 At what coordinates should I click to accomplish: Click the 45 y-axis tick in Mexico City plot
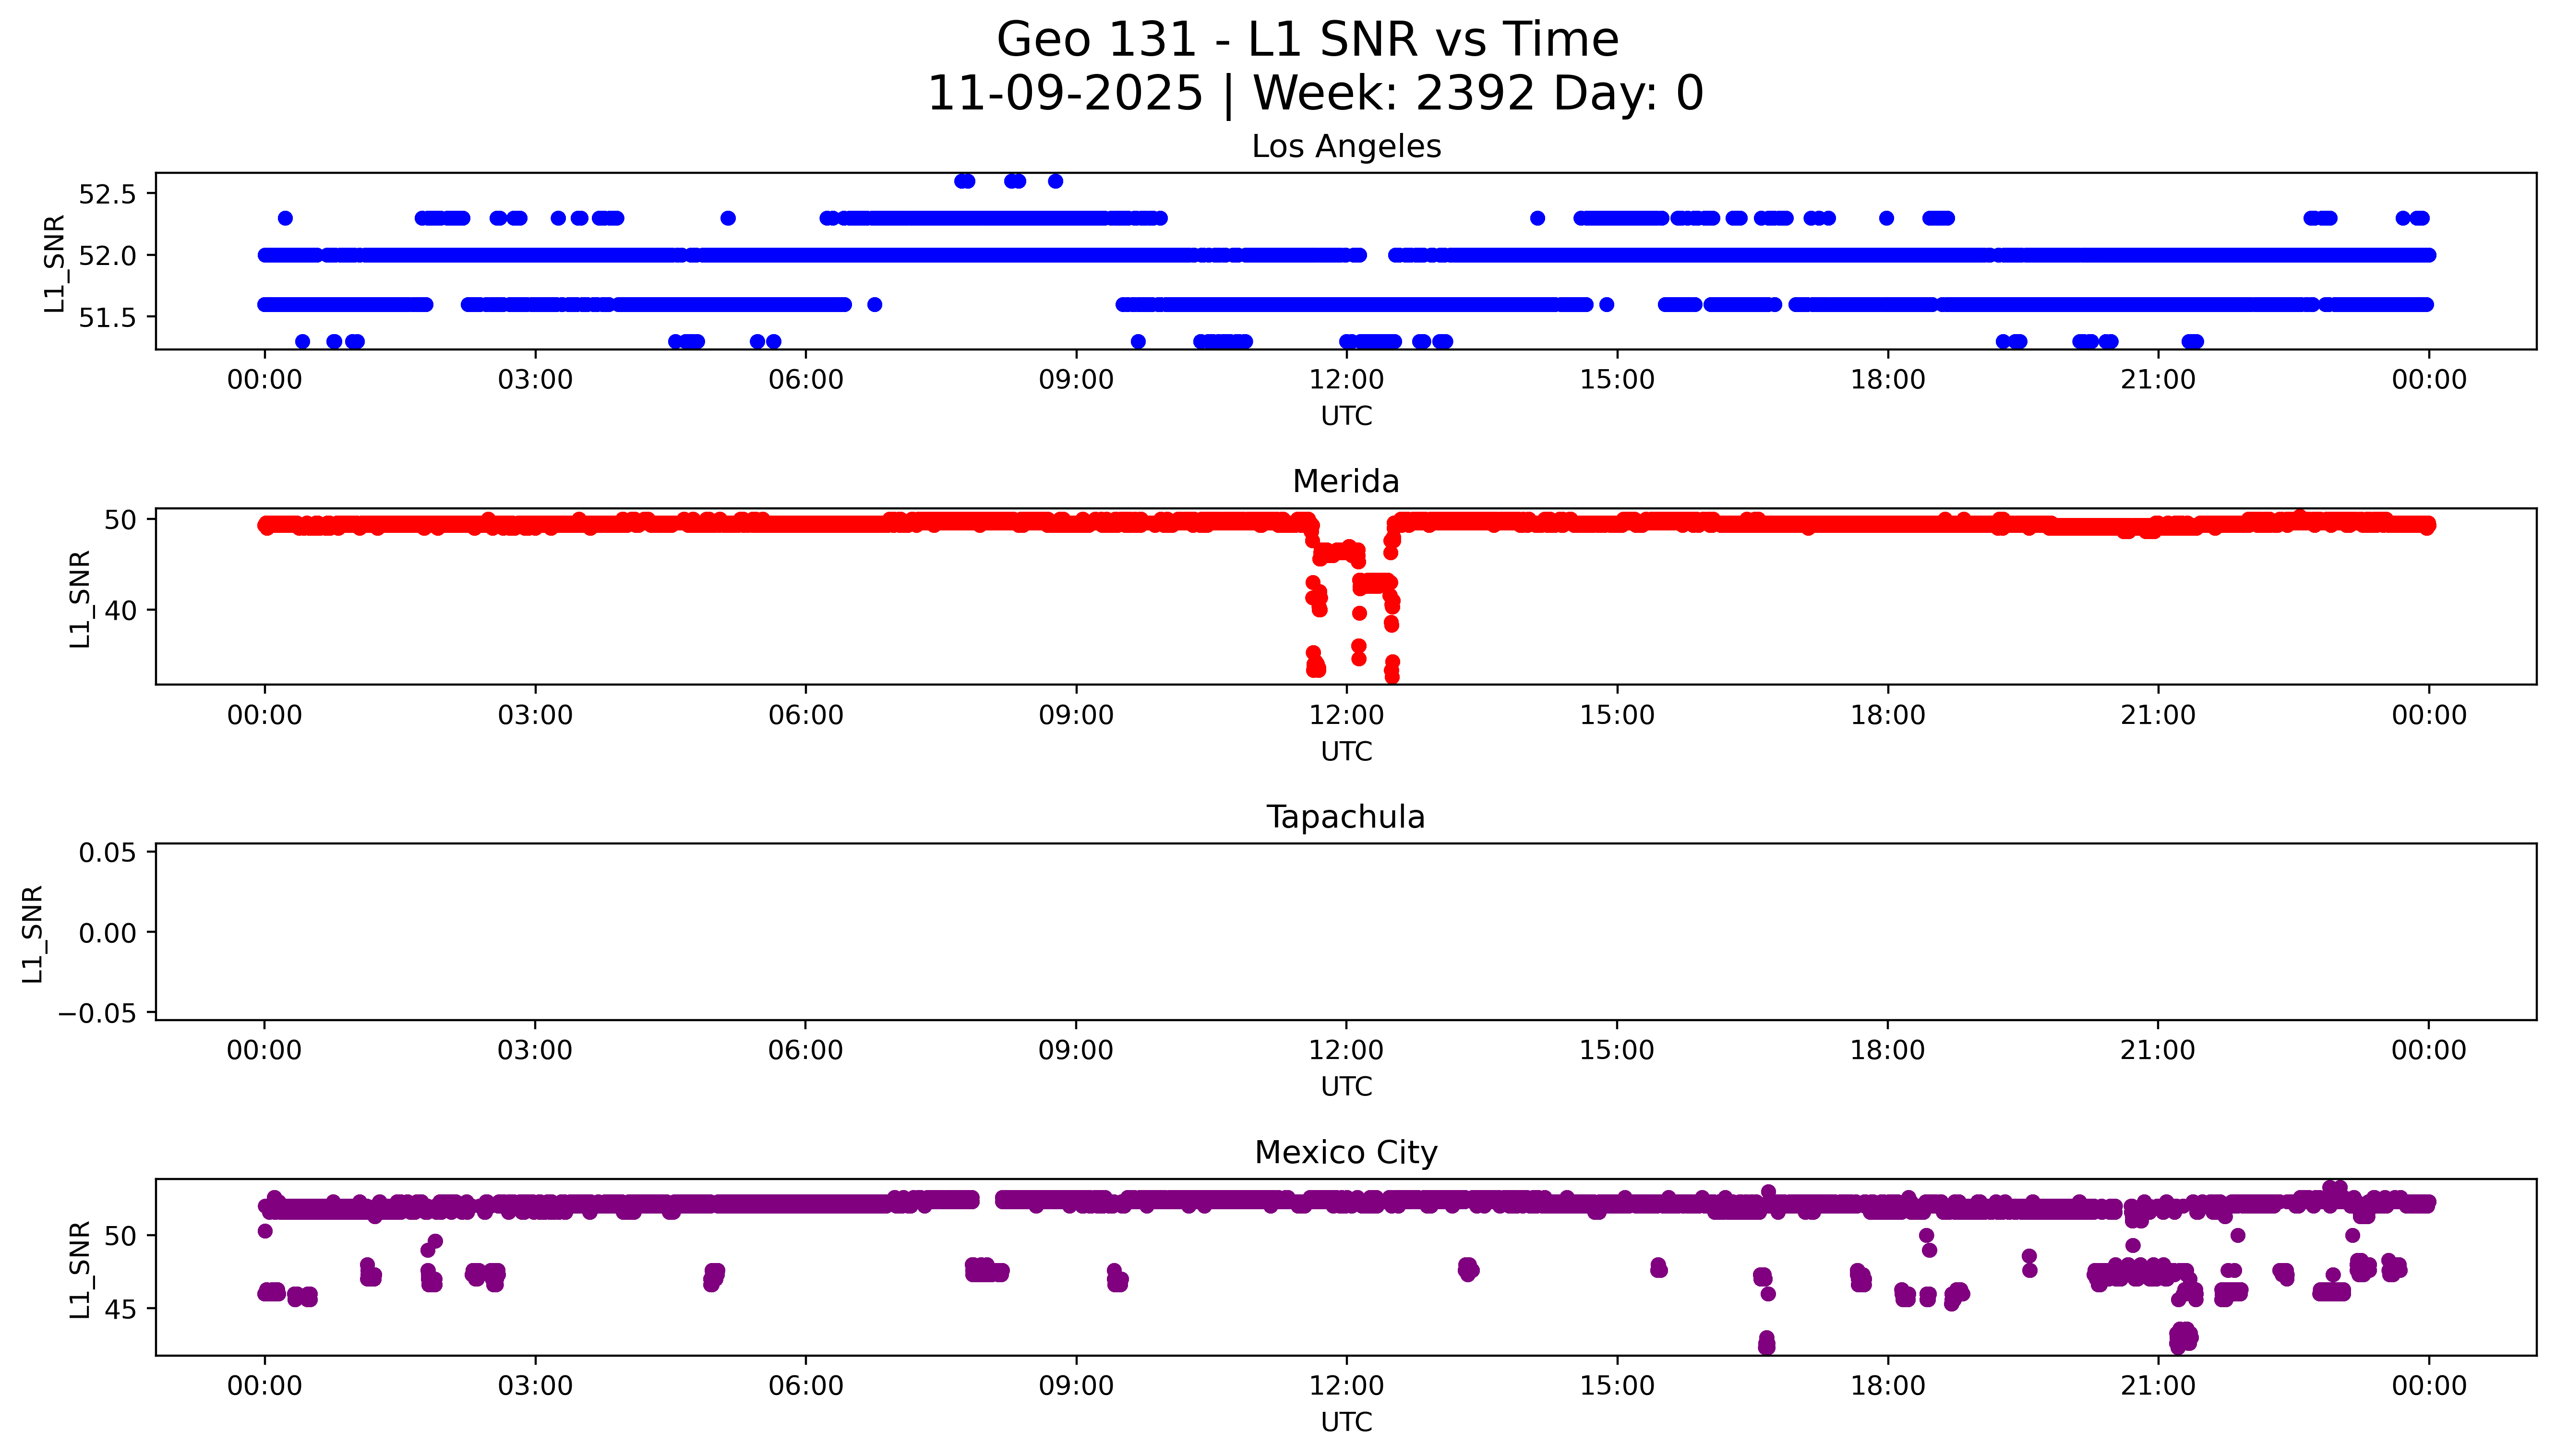click(x=120, y=1309)
